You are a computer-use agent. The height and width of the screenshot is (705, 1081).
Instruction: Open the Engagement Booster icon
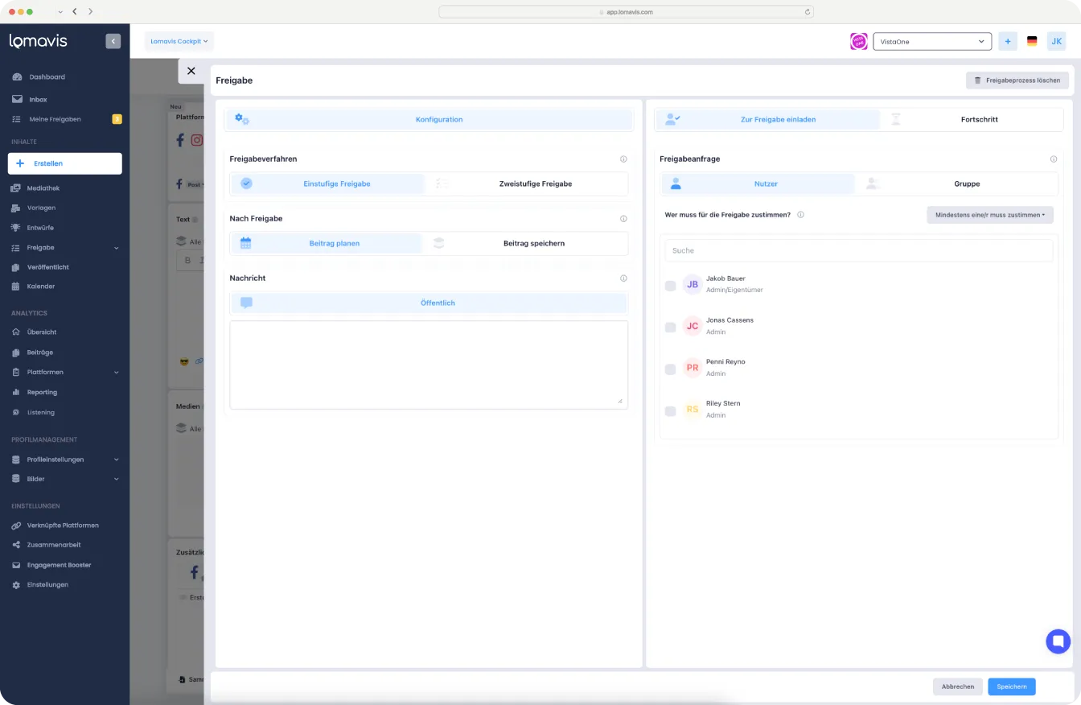point(16,565)
